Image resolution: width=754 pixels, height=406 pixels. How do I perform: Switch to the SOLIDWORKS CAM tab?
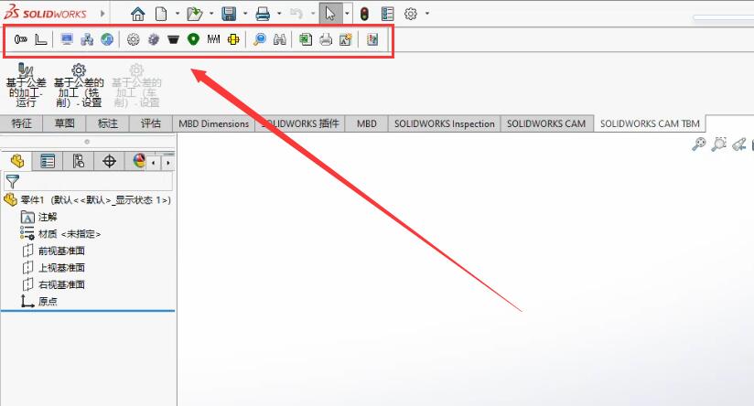(x=546, y=123)
